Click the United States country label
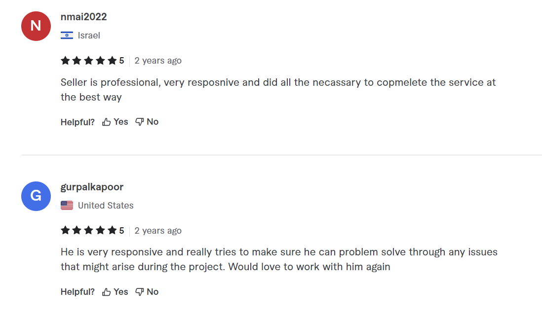 click(106, 206)
